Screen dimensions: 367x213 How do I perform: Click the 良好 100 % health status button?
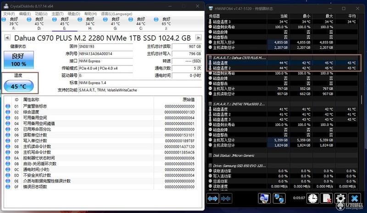coord(19,60)
